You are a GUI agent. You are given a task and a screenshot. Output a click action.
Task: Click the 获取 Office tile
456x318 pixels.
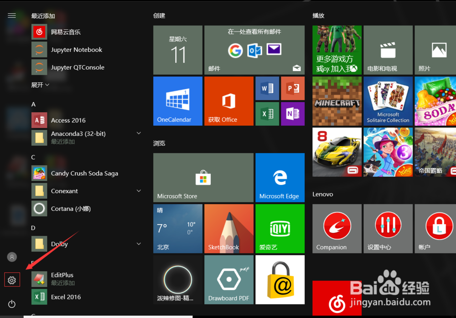tap(228, 100)
